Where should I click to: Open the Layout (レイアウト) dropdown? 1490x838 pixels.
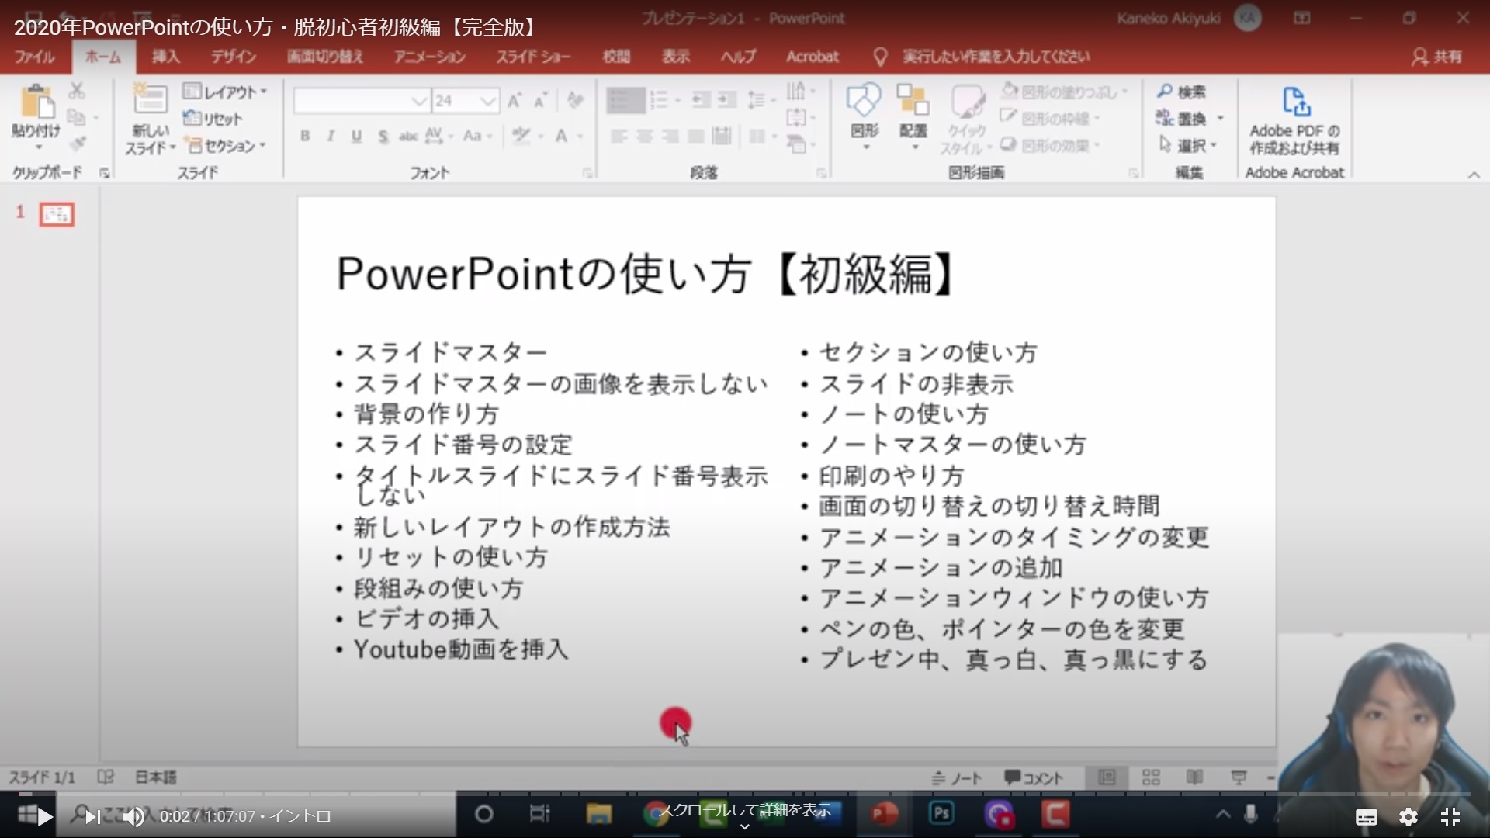pos(225,92)
